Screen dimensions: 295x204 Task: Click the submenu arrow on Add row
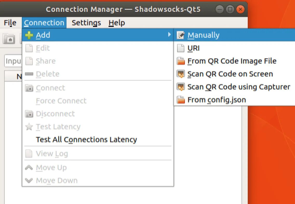pyautogui.click(x=169, y=35)
